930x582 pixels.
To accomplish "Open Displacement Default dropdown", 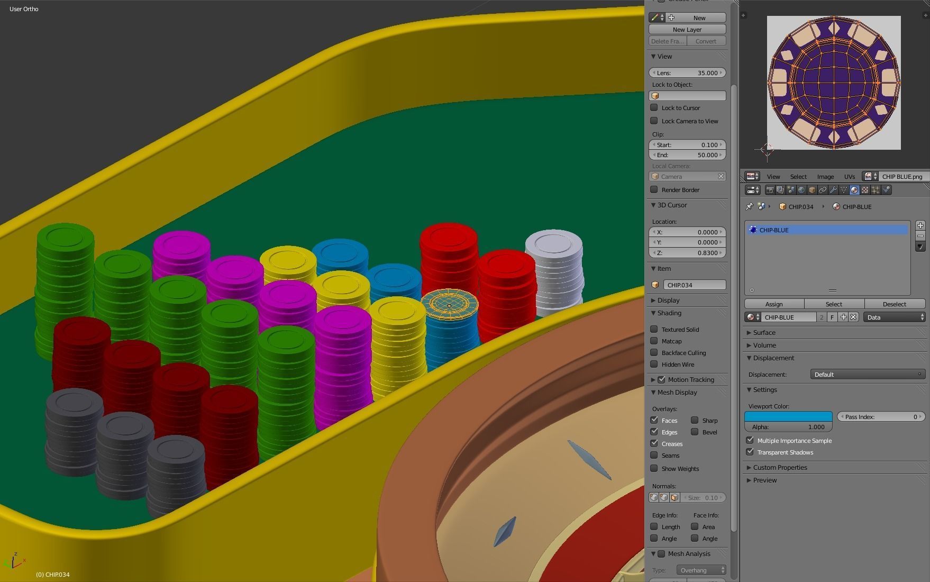I will [x=868, y=374].
